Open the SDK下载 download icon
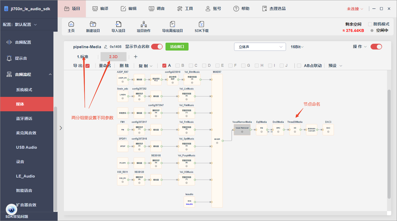 click(201, 24)
